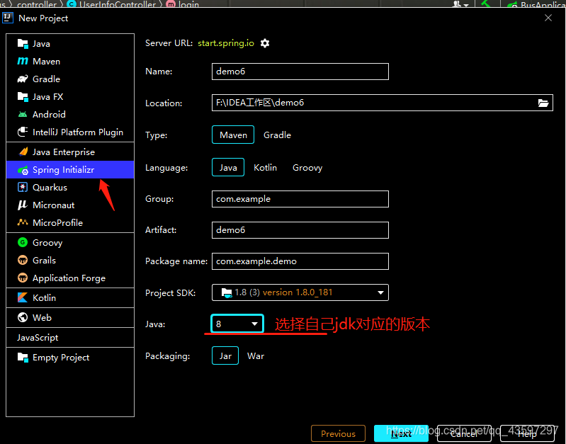This screenshot has height=444, width=566.
Task: Select Quarkus project type
Action: click(x=70, y=187)
